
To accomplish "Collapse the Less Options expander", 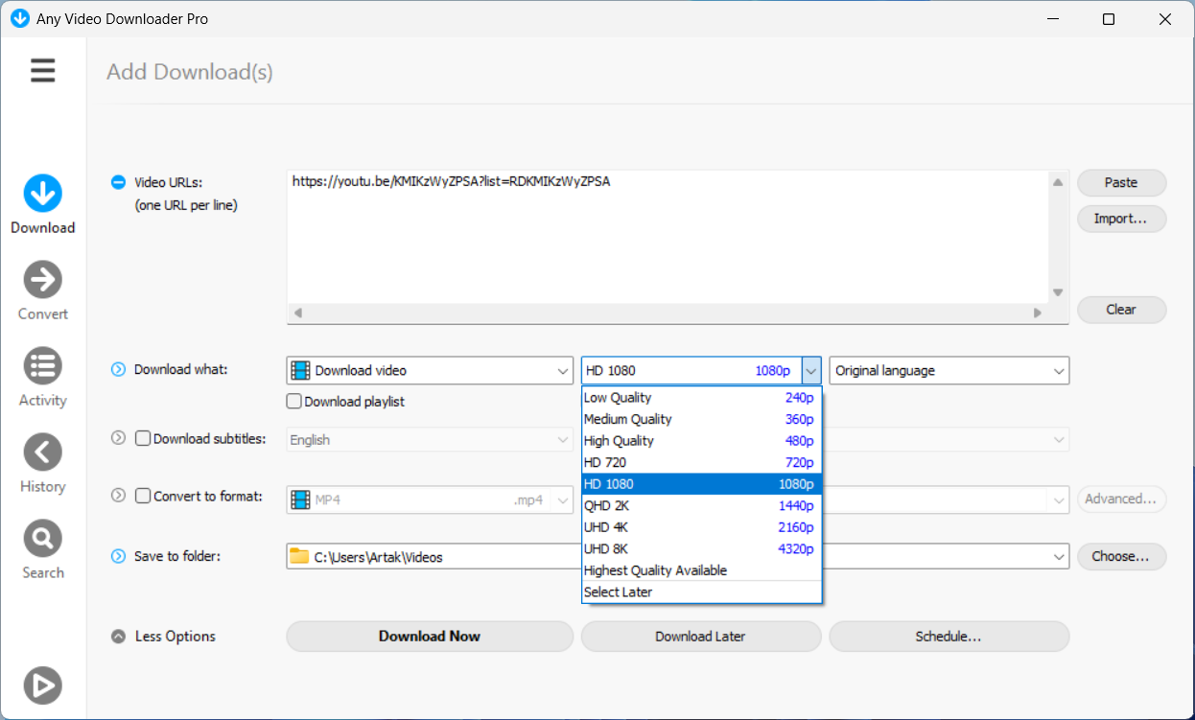I will click(x=119, y=637).
